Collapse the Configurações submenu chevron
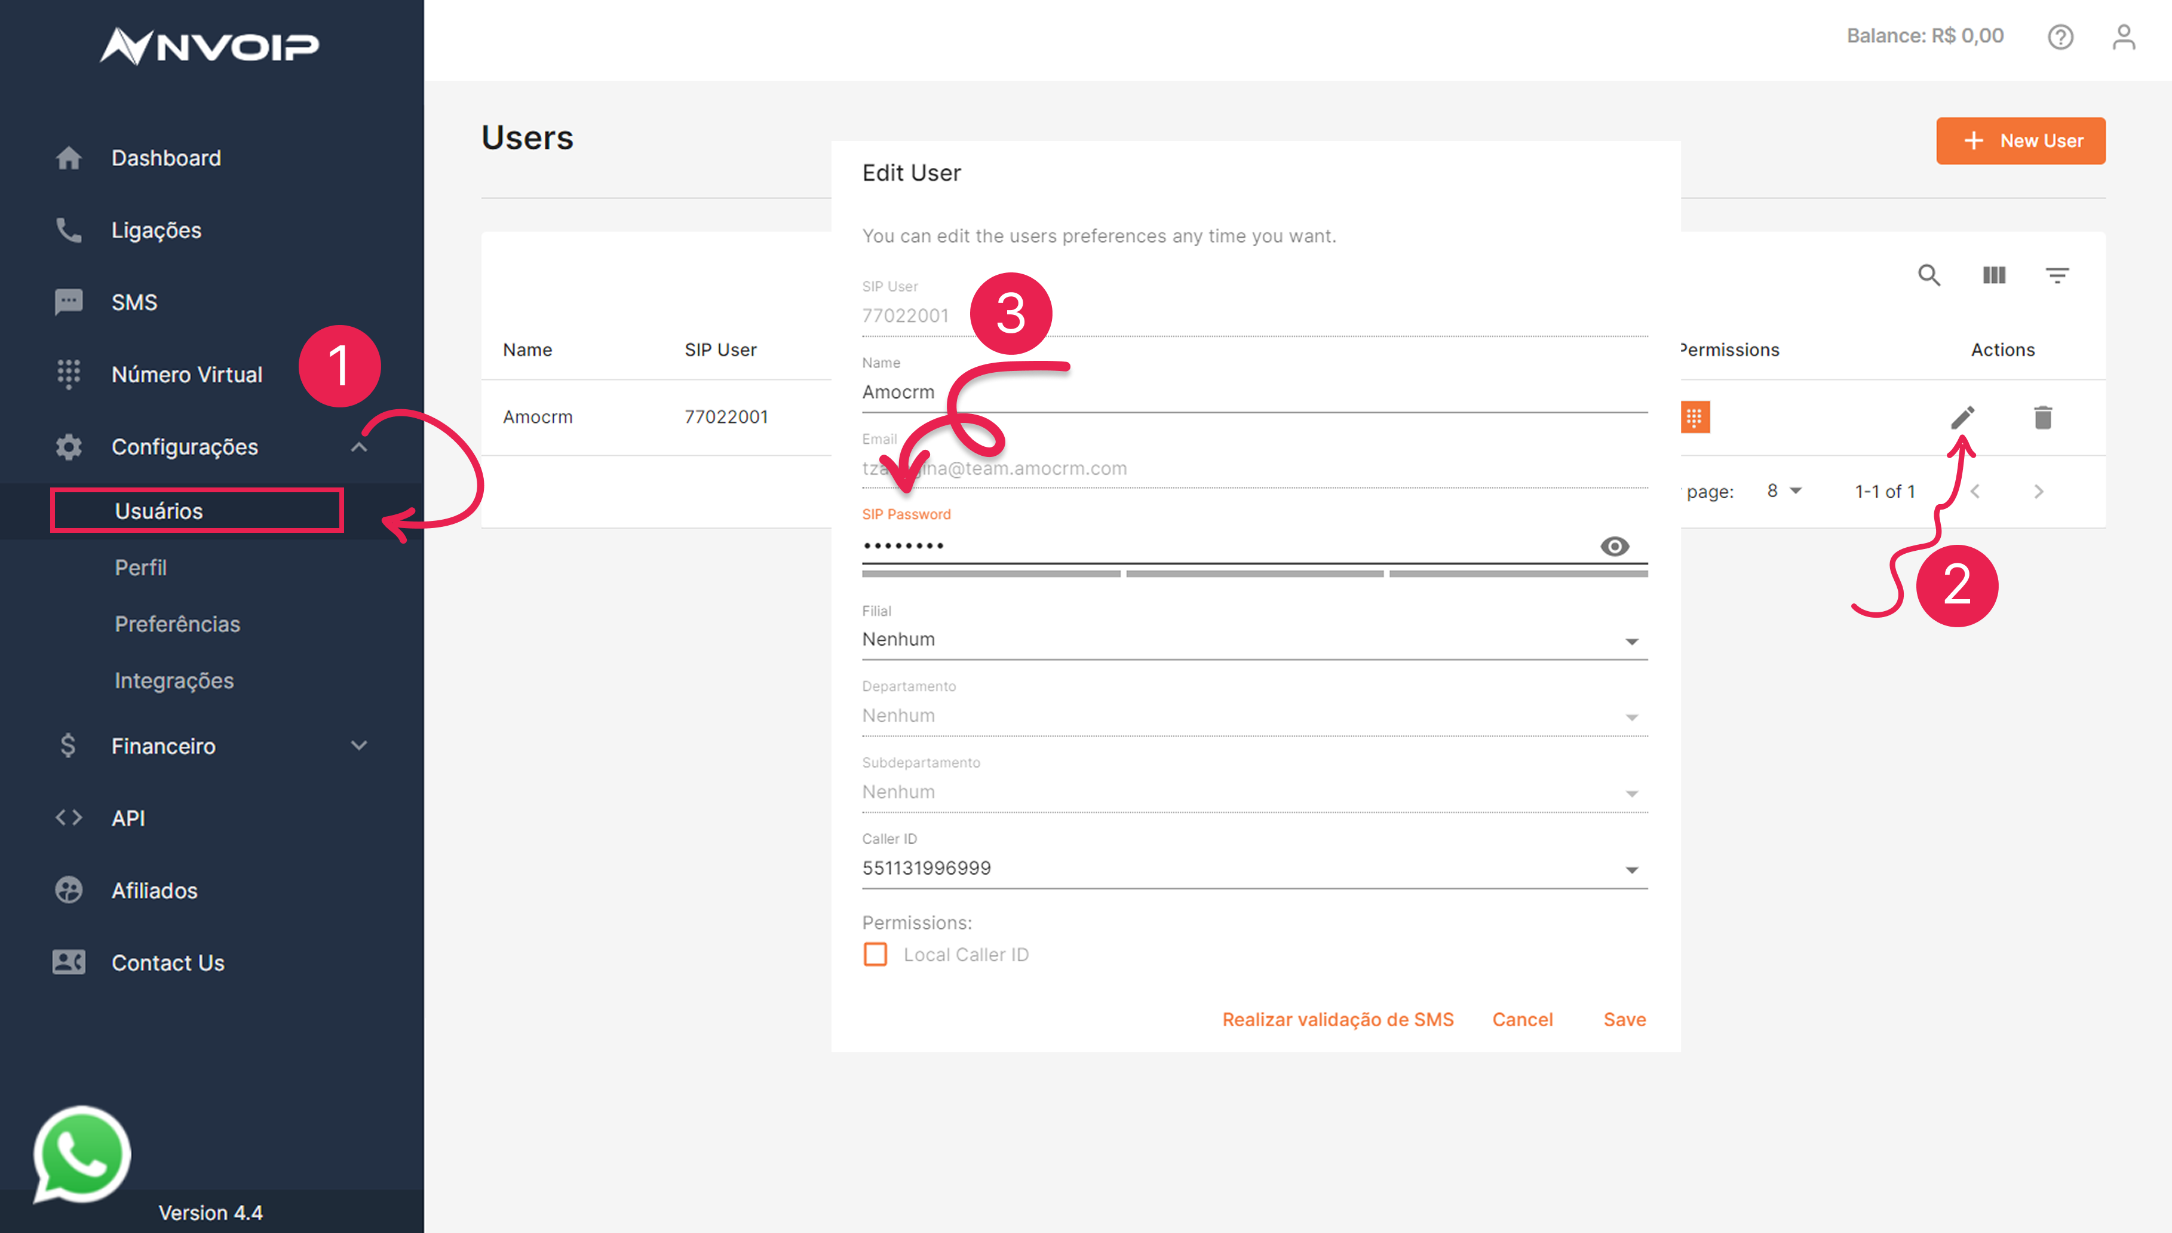The height and width of the screenshot is (1233, 2172). tap(359, 446)
